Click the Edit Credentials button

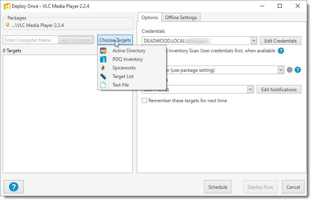(280, 41)
